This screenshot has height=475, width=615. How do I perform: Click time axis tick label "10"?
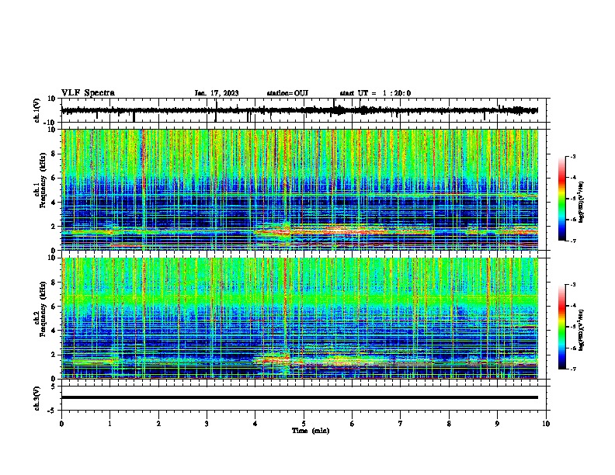(546, 424)
